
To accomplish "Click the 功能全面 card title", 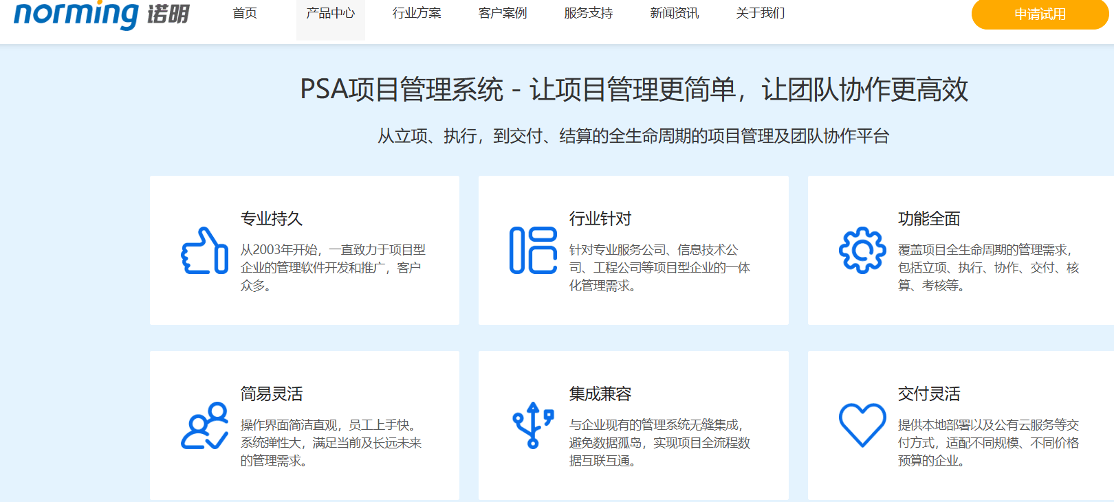I will point(929,219).
